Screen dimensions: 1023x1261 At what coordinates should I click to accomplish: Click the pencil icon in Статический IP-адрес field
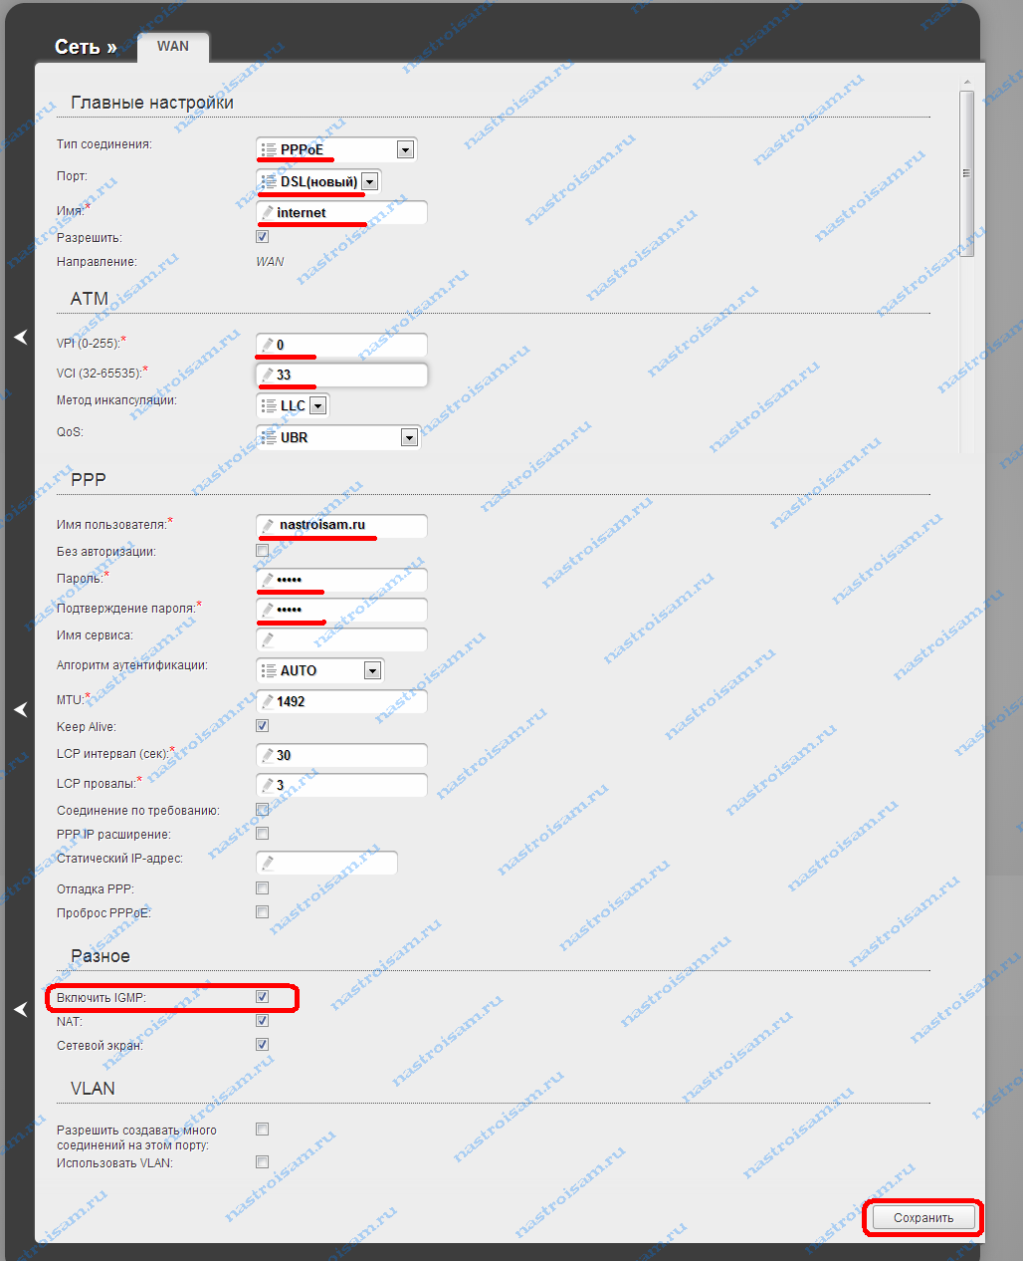click(x=268, y=863)
